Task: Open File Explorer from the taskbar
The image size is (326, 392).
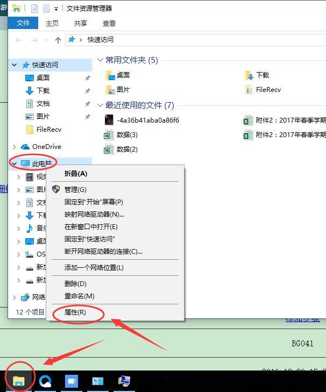Action: 19,381
